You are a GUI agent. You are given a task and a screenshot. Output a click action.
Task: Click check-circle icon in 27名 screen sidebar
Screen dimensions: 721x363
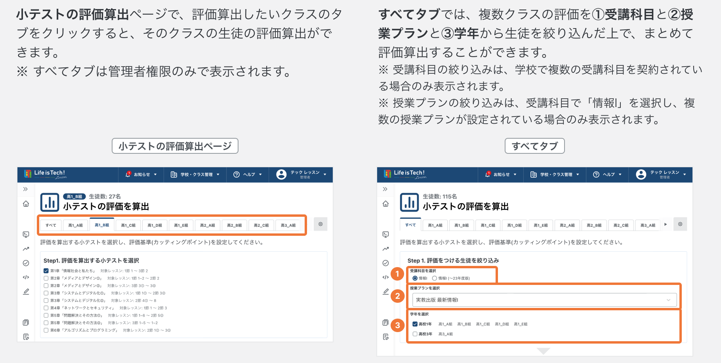pyautogui.click(x=26, y=263)
